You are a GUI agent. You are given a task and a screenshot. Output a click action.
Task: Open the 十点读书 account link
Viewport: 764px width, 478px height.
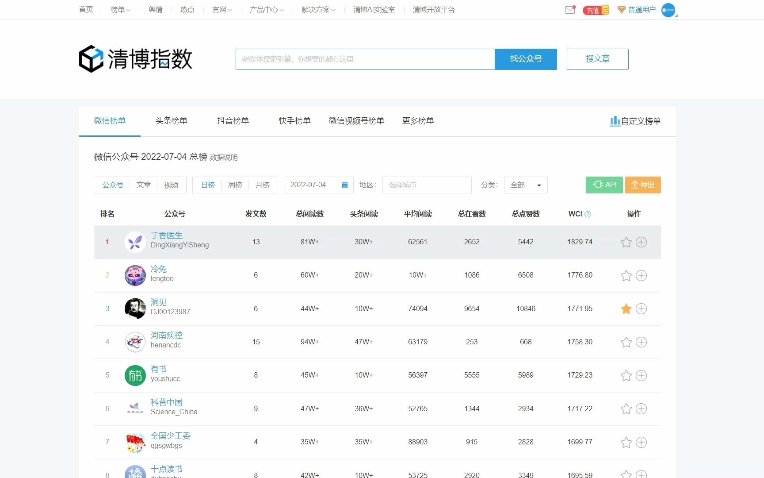point(167,469)
